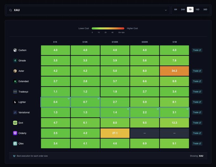Click the crown icon in the footer legend
216x167 pixels.
pos(14,156)
